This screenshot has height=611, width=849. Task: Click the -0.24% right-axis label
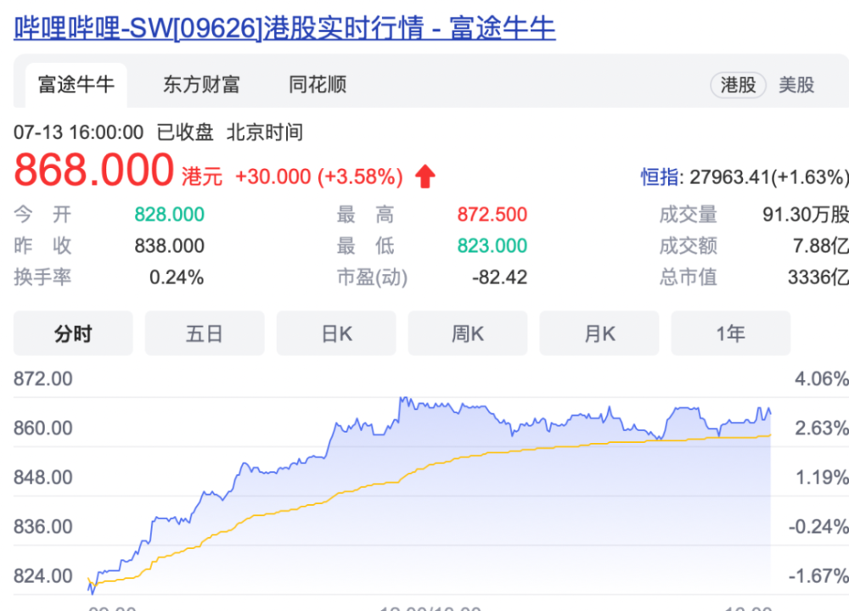click(x=818, y=527)
